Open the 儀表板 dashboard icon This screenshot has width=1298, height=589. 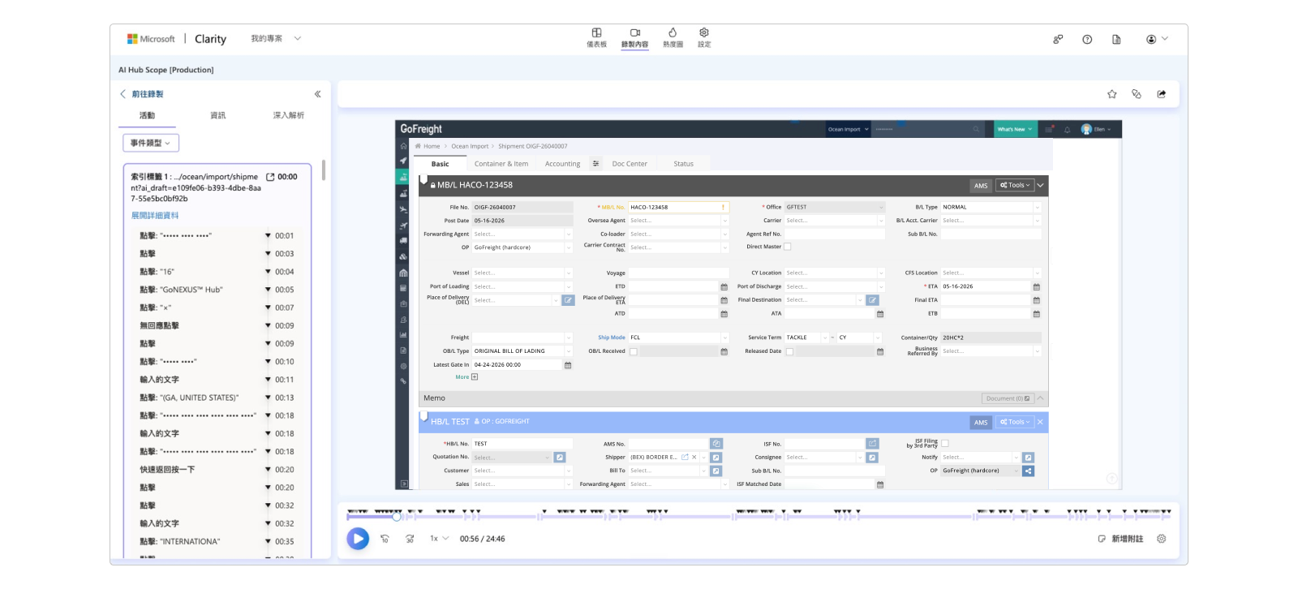[596, 37]
